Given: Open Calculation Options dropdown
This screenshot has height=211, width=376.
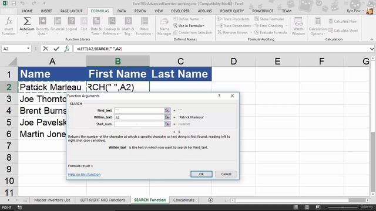Looking at the screenshot, I should pos(317,26).
